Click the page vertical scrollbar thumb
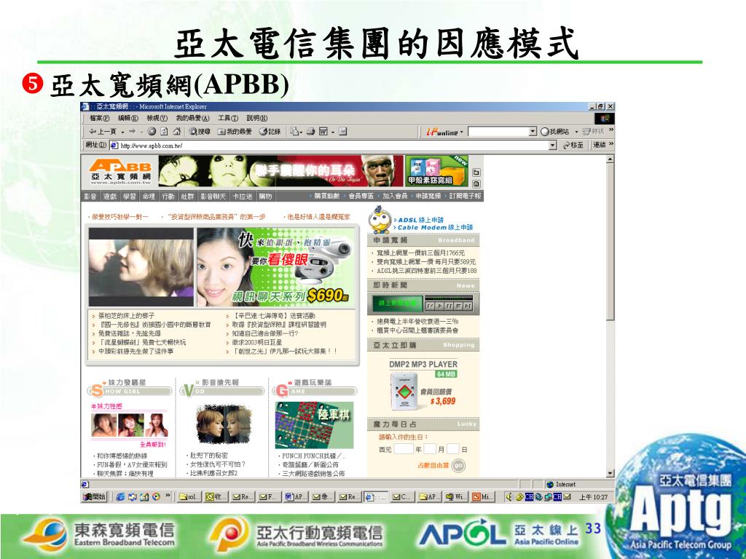This screenshot has height=559, width=746. pyautogui.click(x=610, y=242)
